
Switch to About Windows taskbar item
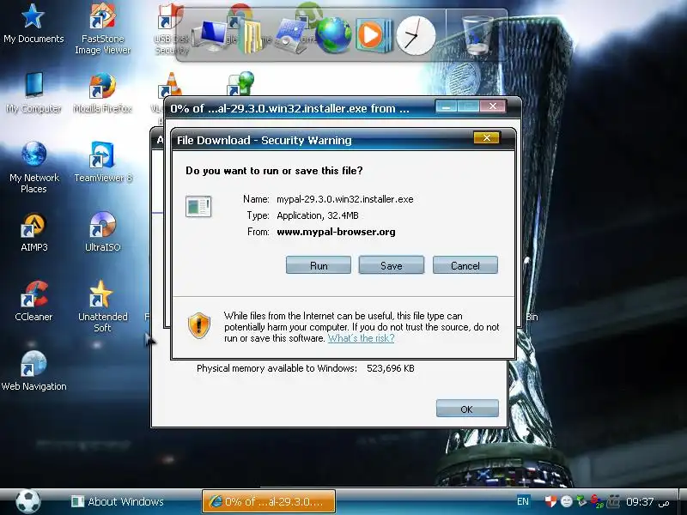point(118,501)
